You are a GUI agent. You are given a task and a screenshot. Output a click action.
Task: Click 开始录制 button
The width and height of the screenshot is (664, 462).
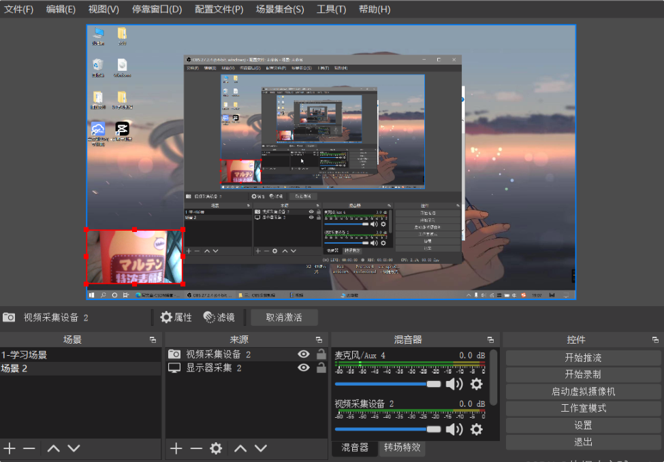coord(583,374)
